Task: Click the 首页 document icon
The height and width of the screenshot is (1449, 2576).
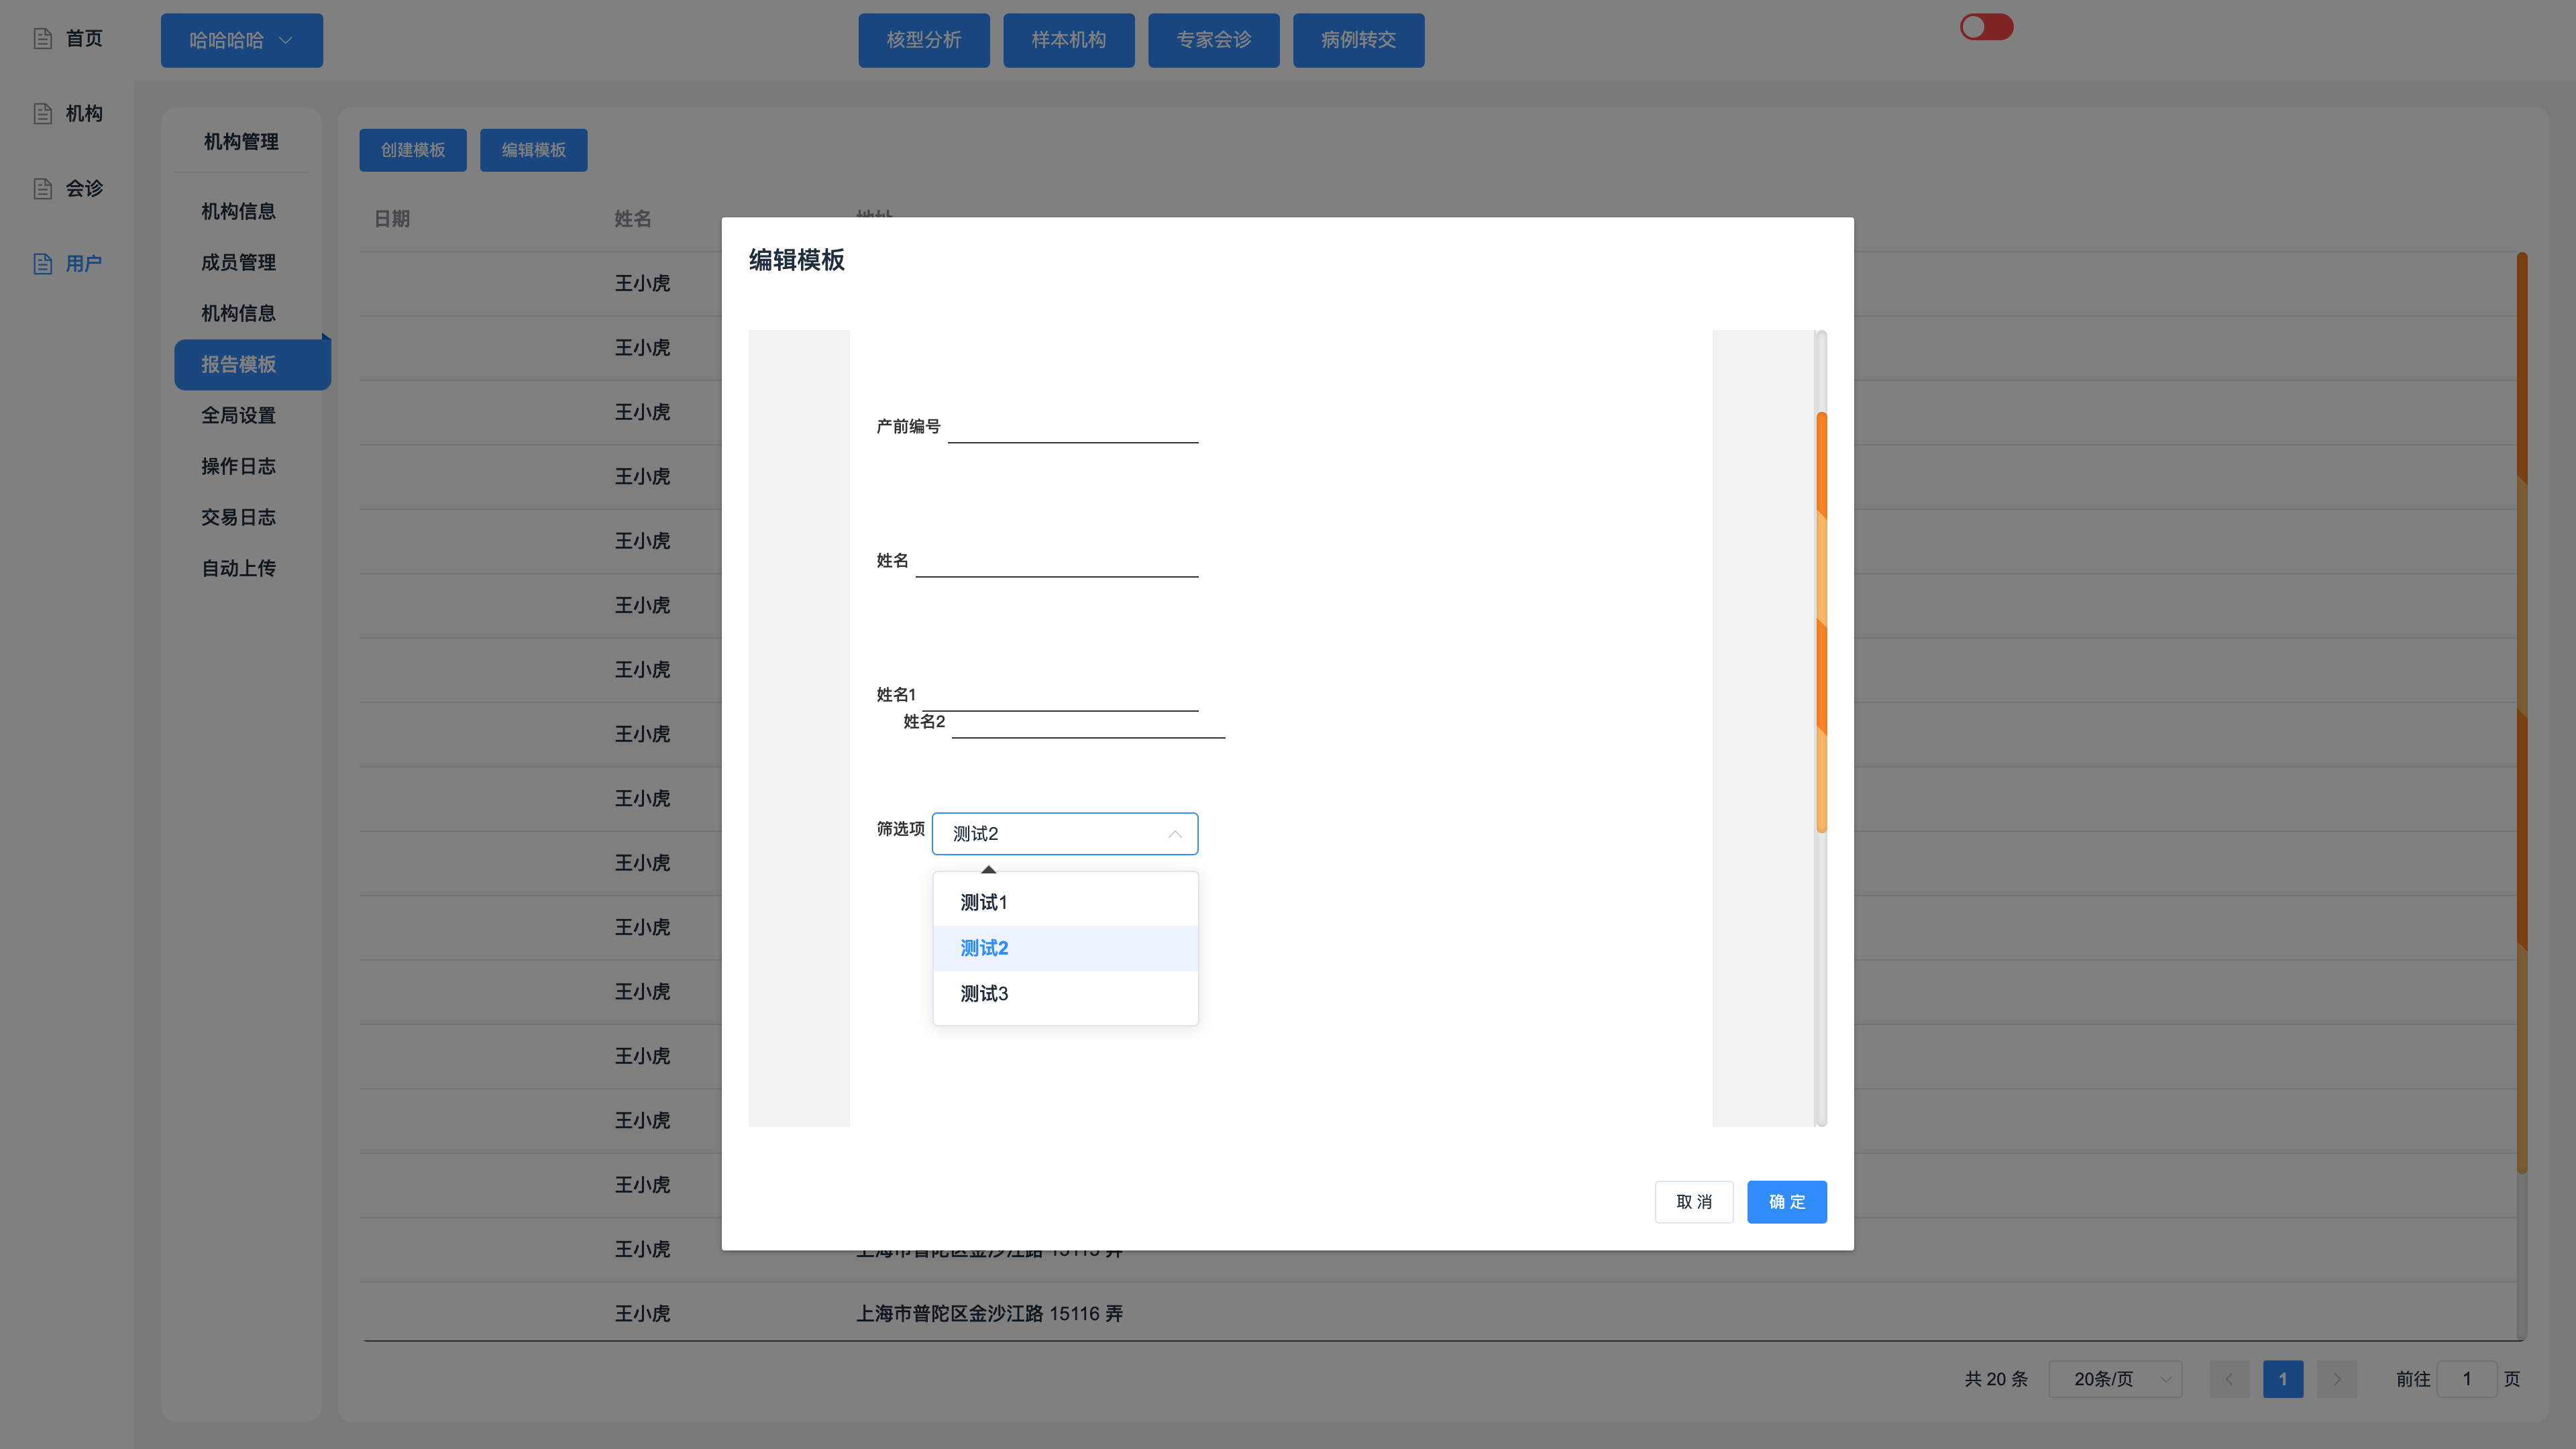Action: 42,38
